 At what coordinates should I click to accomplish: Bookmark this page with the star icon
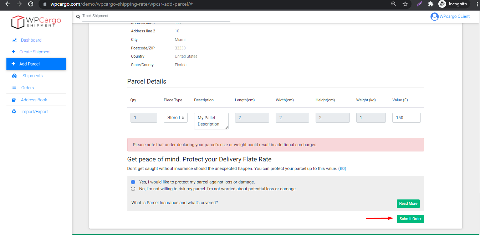point(405,4)
